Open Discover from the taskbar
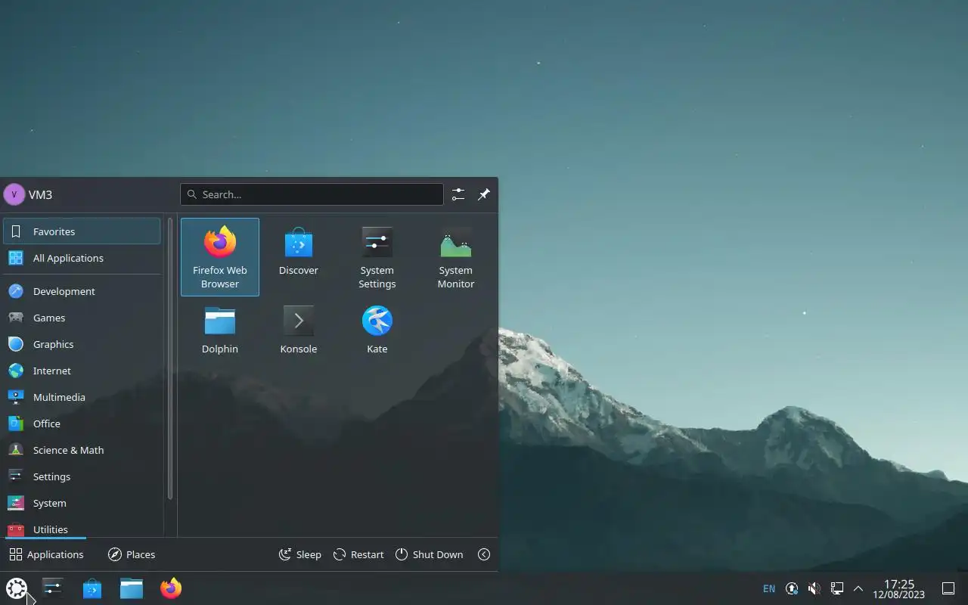Image resolution: width=968 pixels, height=605 pixels. [x=92, y=588]
